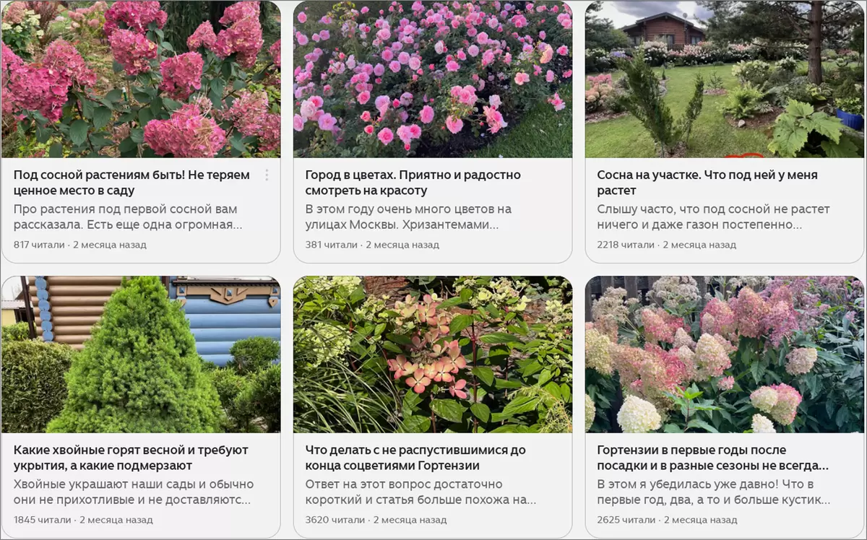
Task: Open the pink and white hydrangeas thumbnail
Action: click(x=725, y=354)
